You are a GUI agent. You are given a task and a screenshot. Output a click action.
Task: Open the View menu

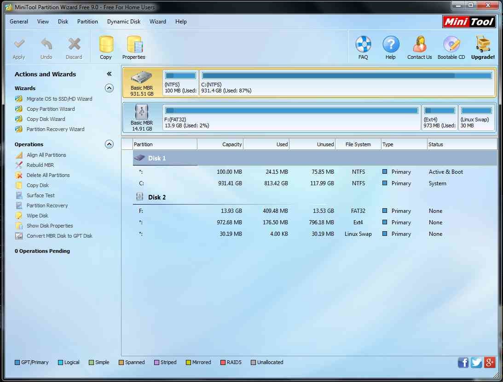(x=43, y=22)
